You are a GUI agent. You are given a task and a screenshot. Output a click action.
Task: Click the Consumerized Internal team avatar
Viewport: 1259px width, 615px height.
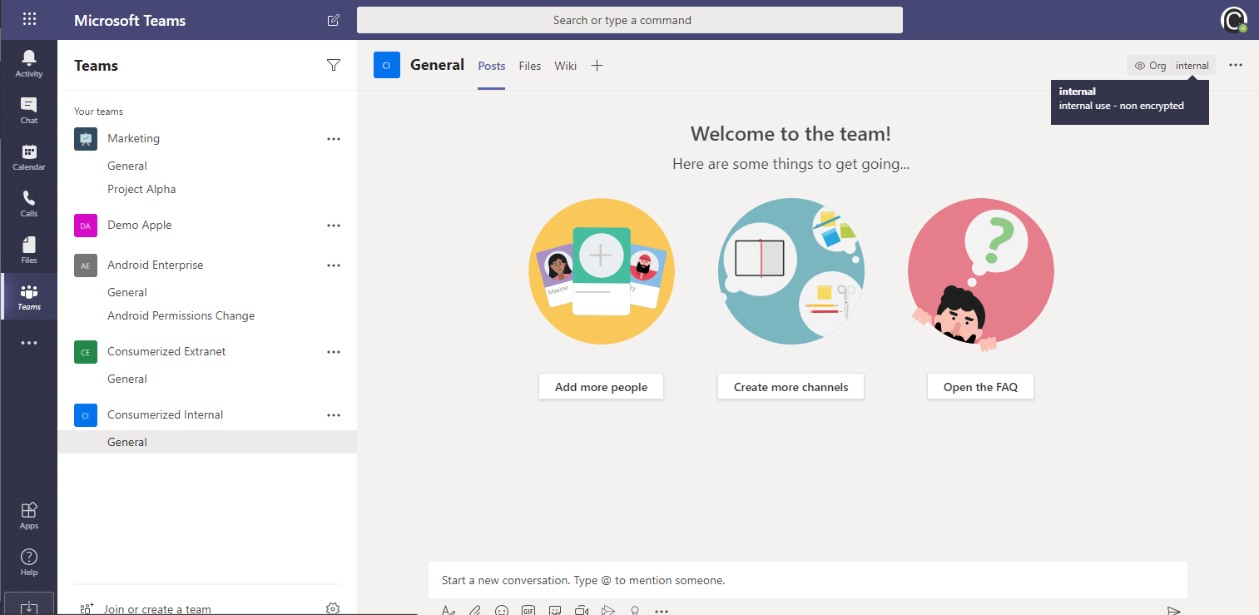pyautogui.click(x=86, y=415)
